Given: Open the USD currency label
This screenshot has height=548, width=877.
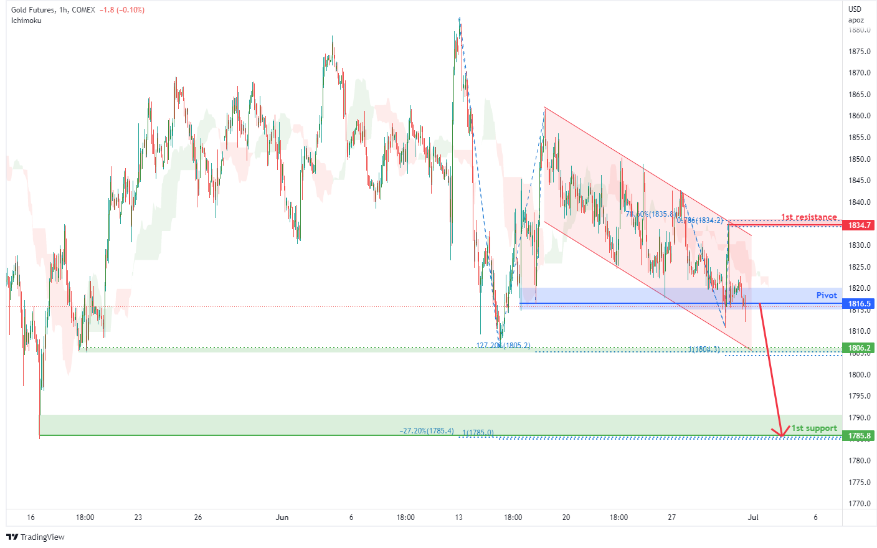Looking at the screenshot, I should 855,9.
